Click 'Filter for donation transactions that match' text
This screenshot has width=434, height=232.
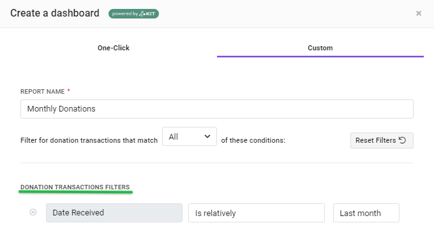(x=89, y=140)
